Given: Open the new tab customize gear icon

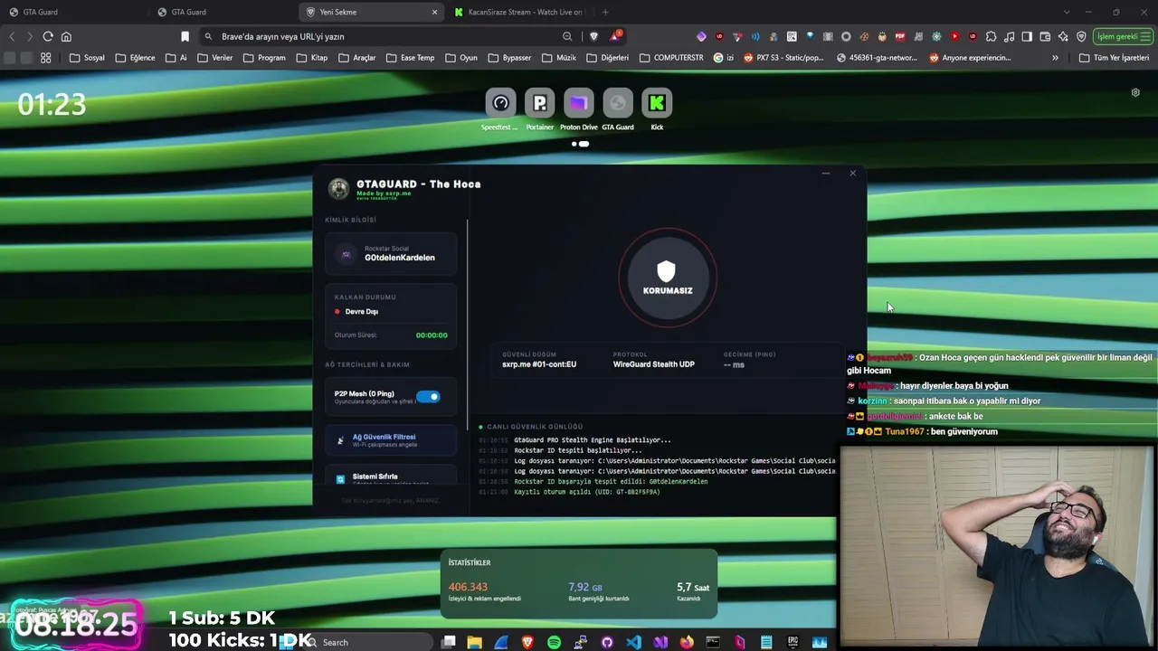Looking at the screenshot, I should pos(1135,92).
